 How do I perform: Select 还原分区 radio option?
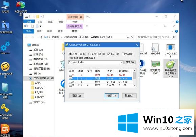[78, 54]
